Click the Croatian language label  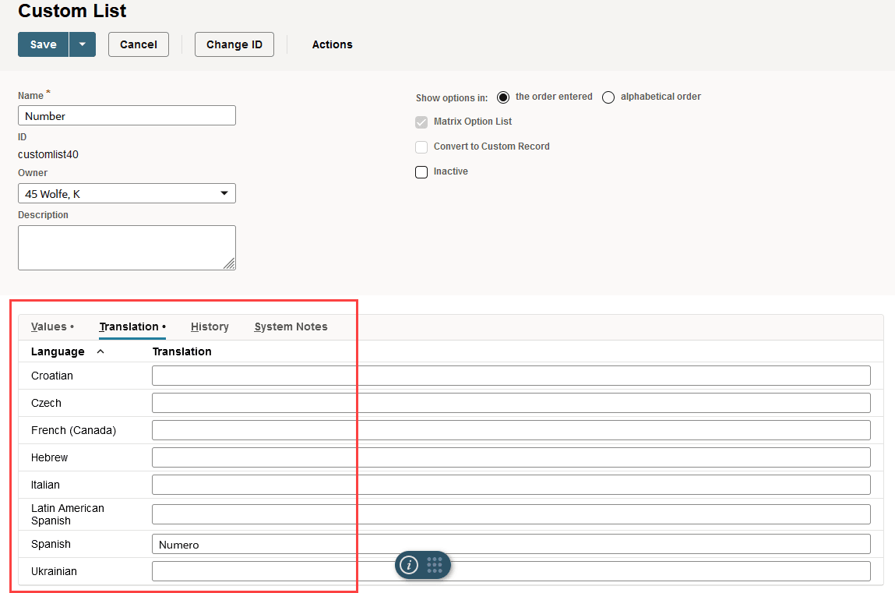52,376
